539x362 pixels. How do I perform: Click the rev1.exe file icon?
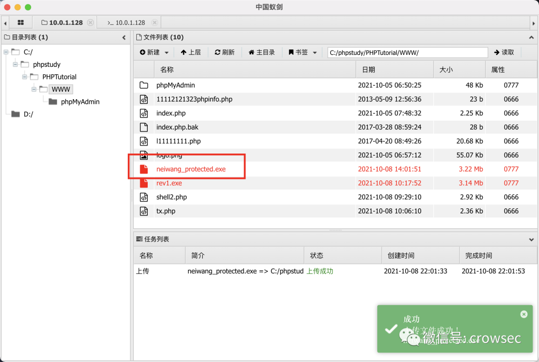144,183
